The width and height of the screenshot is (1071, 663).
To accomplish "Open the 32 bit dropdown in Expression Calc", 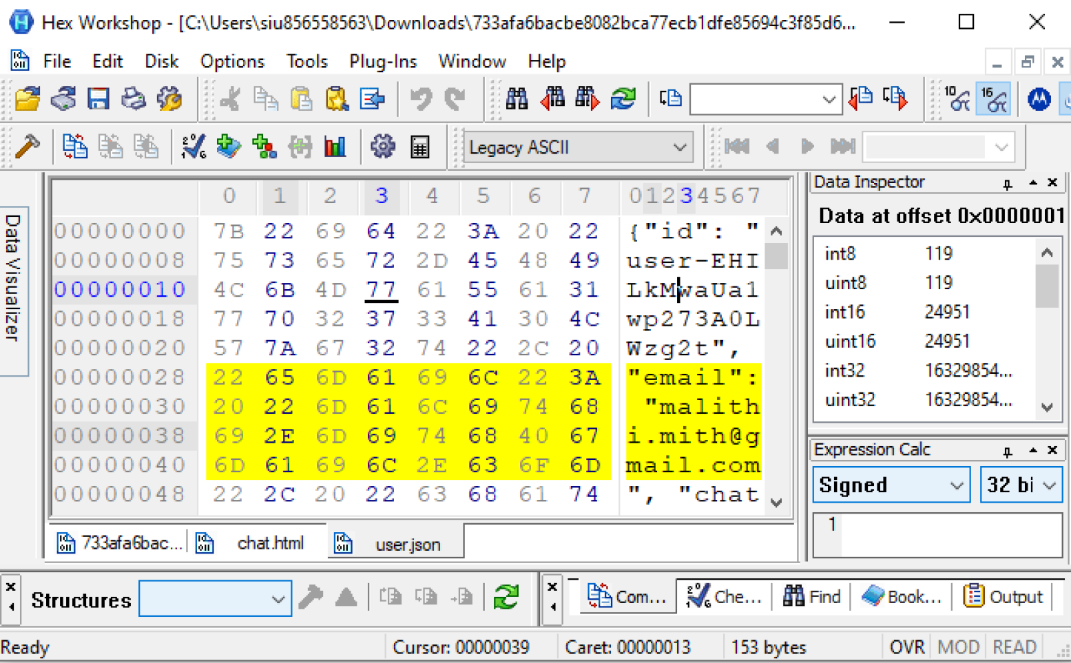I will [x=1021, y=485].
